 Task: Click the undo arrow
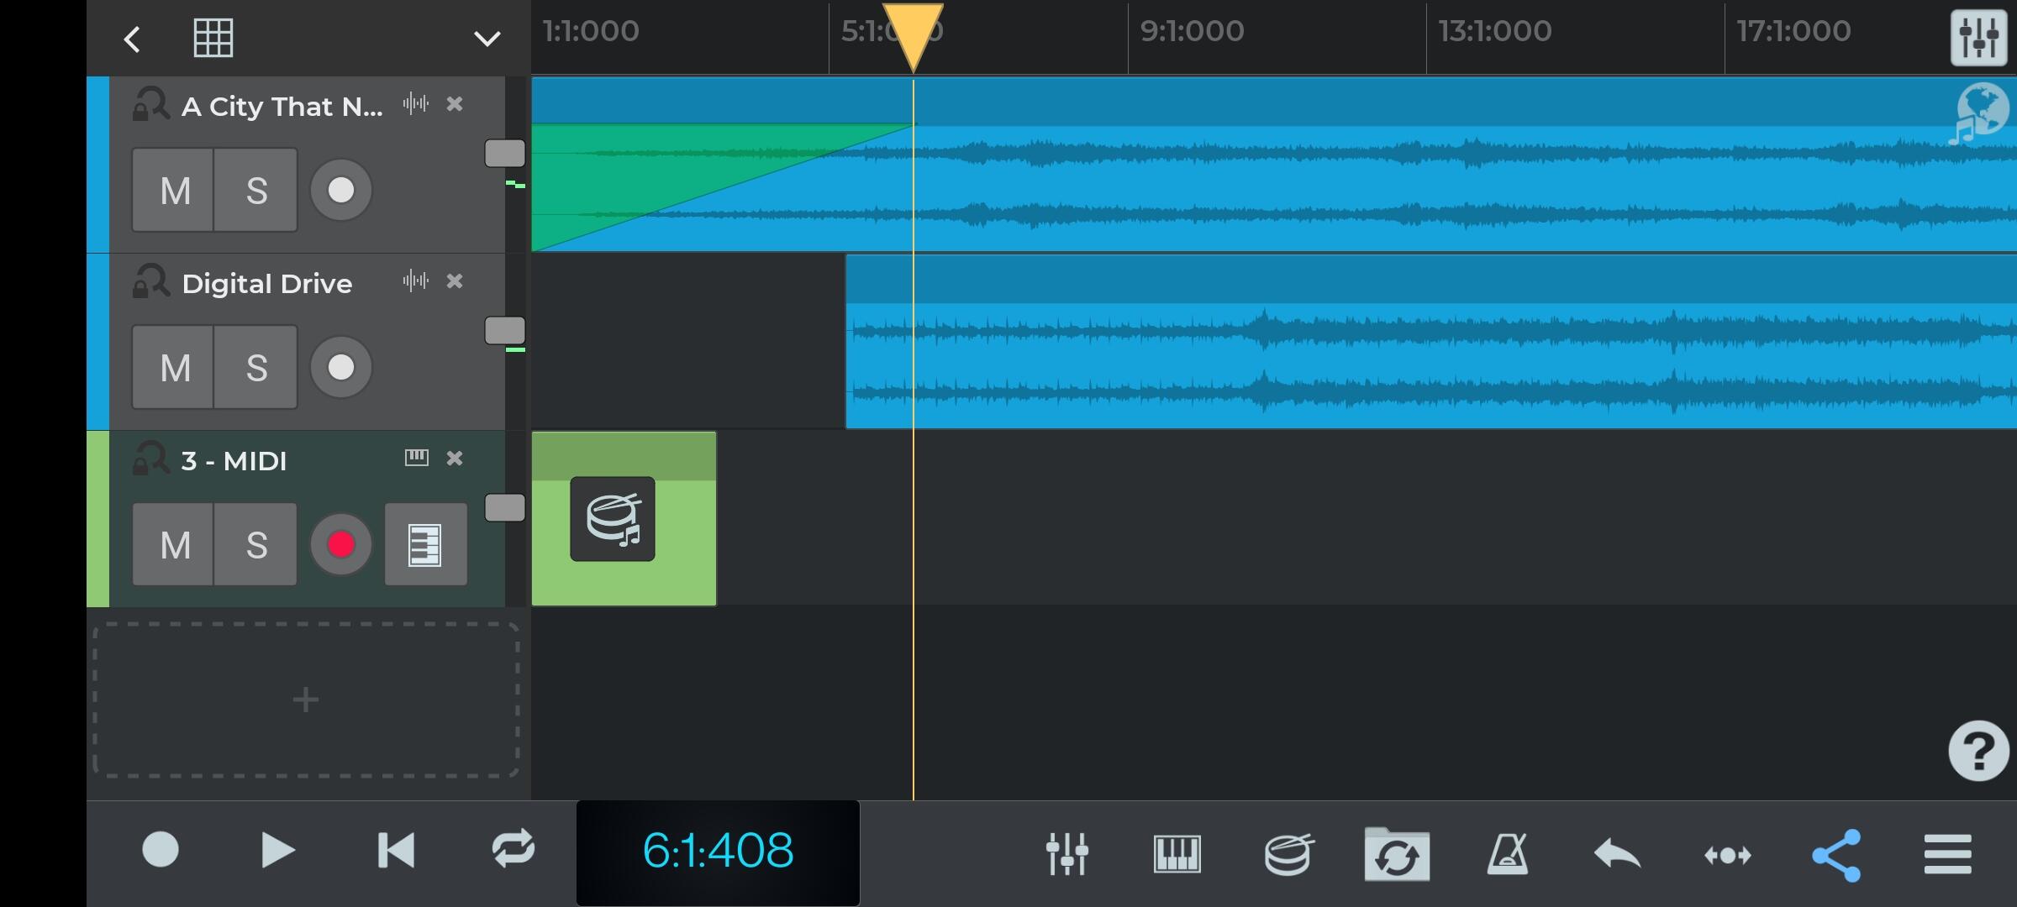click(1617, 853)
